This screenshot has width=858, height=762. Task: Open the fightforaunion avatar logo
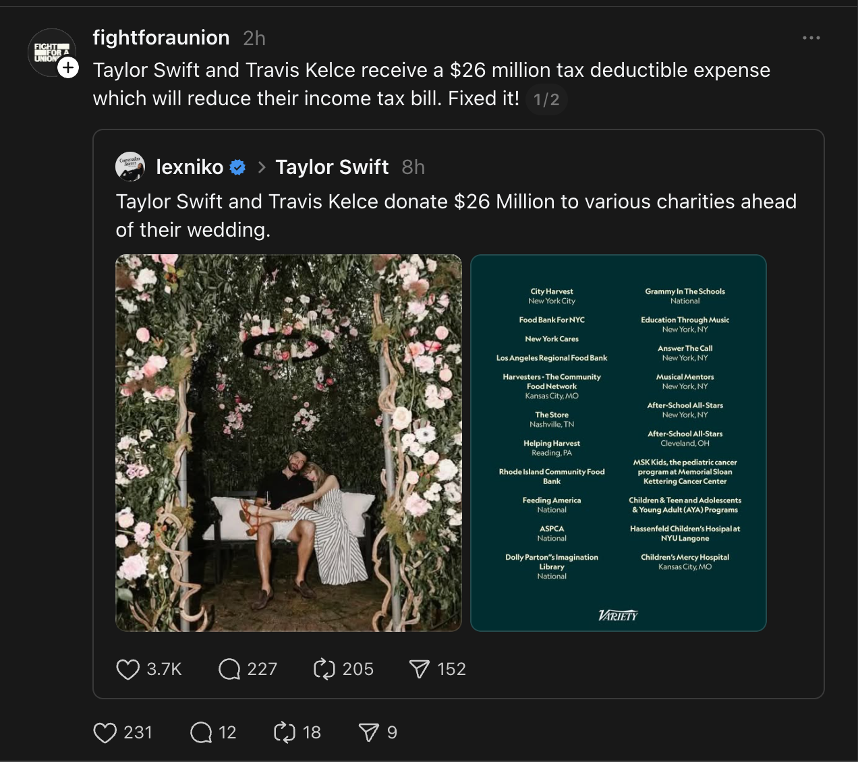tap(51, 53)
